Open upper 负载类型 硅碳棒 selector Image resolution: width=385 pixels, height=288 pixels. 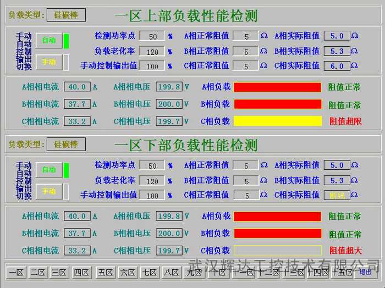66,15
